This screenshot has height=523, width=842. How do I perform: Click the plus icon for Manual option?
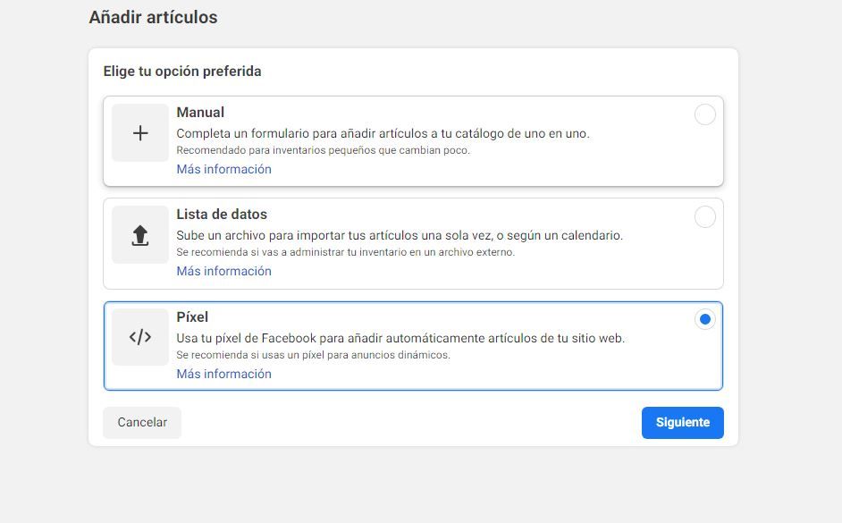coord(140,133)
